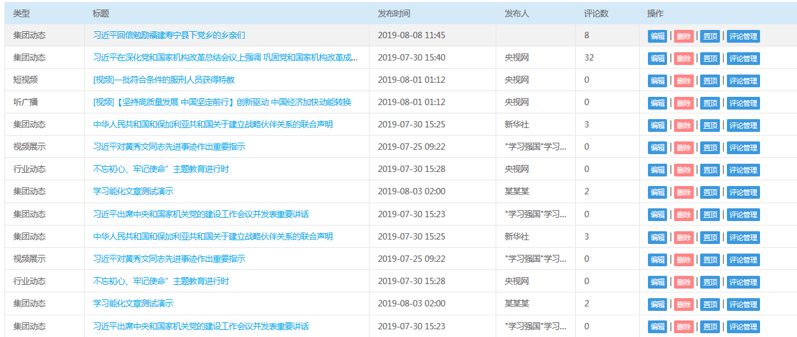
Task: Delete the 服刑人员获得特赦 video article
Action: coord(684,81)
